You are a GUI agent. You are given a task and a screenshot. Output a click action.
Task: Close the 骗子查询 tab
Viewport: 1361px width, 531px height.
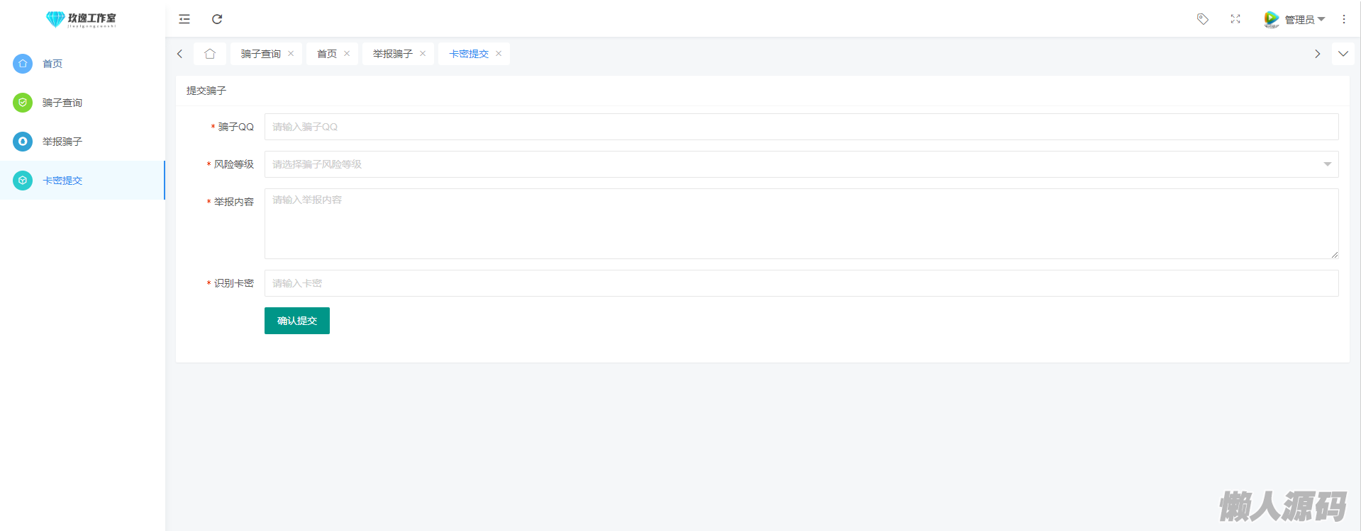click(291, 54)
